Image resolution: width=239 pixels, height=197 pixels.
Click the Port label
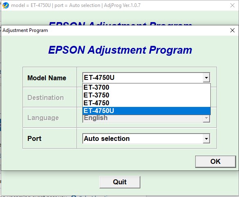click(34, 138)
